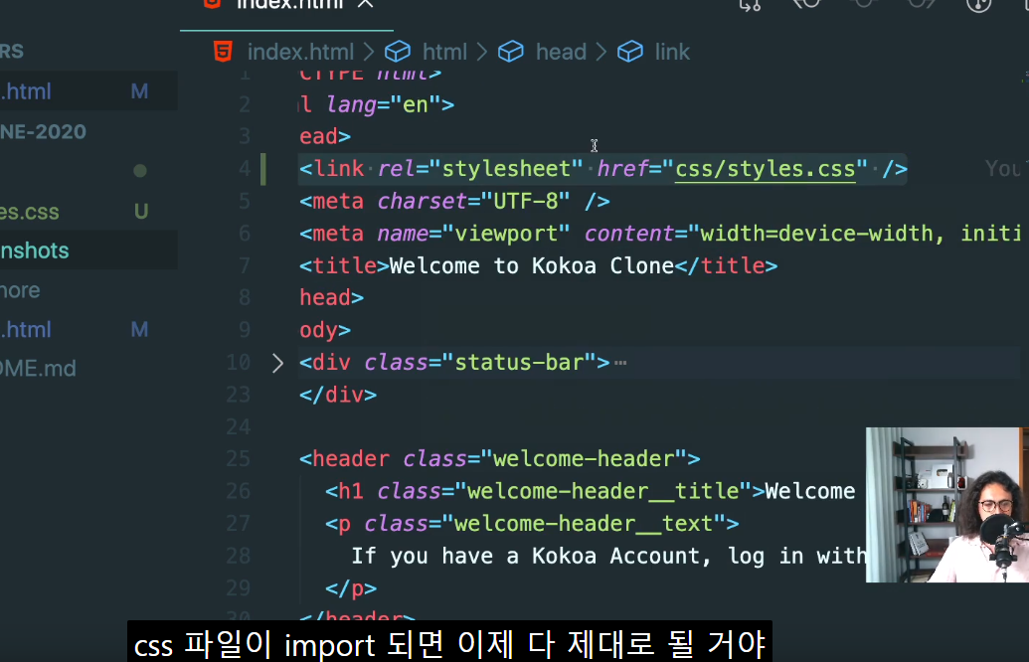1029x662 pixels.
Task: Click the "welcome-header" class value on line 25
Action: (x=584, y=459)
